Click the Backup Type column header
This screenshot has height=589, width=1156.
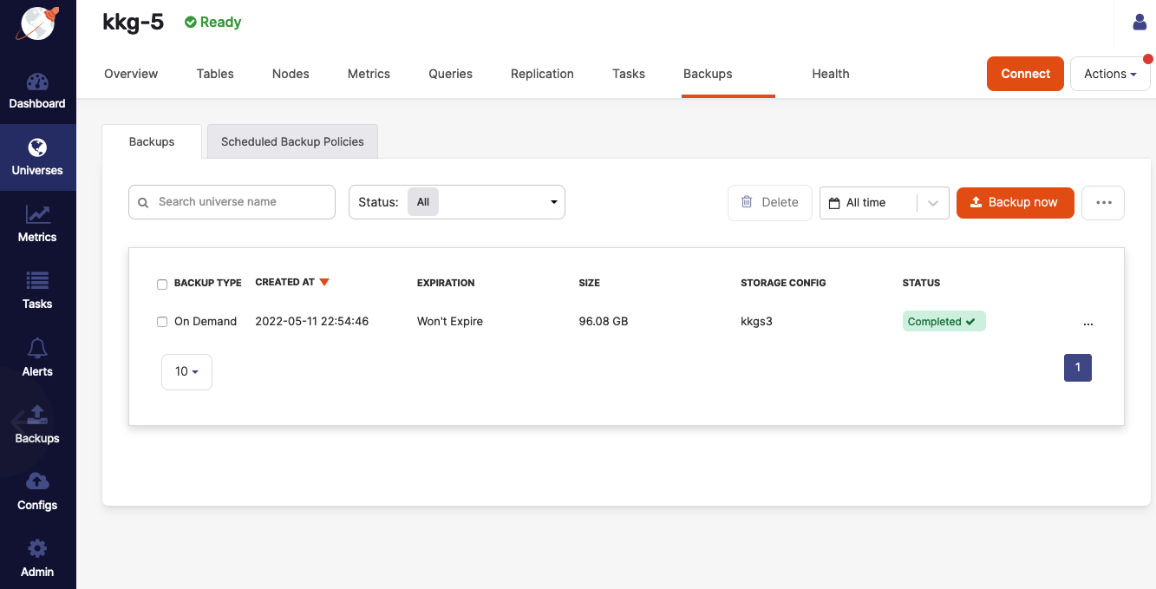click(x=208, y=283)
